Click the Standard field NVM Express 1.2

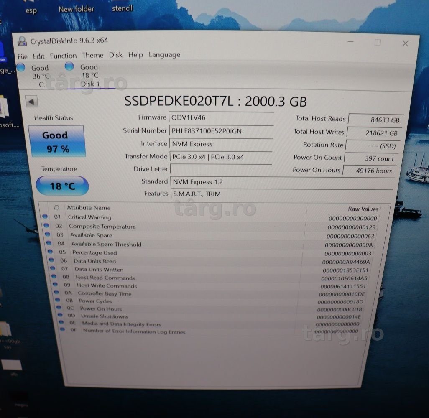[x=282, y=182]
